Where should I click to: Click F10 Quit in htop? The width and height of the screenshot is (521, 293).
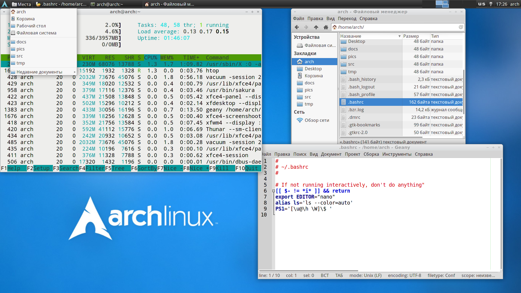(x=247, y=168)
